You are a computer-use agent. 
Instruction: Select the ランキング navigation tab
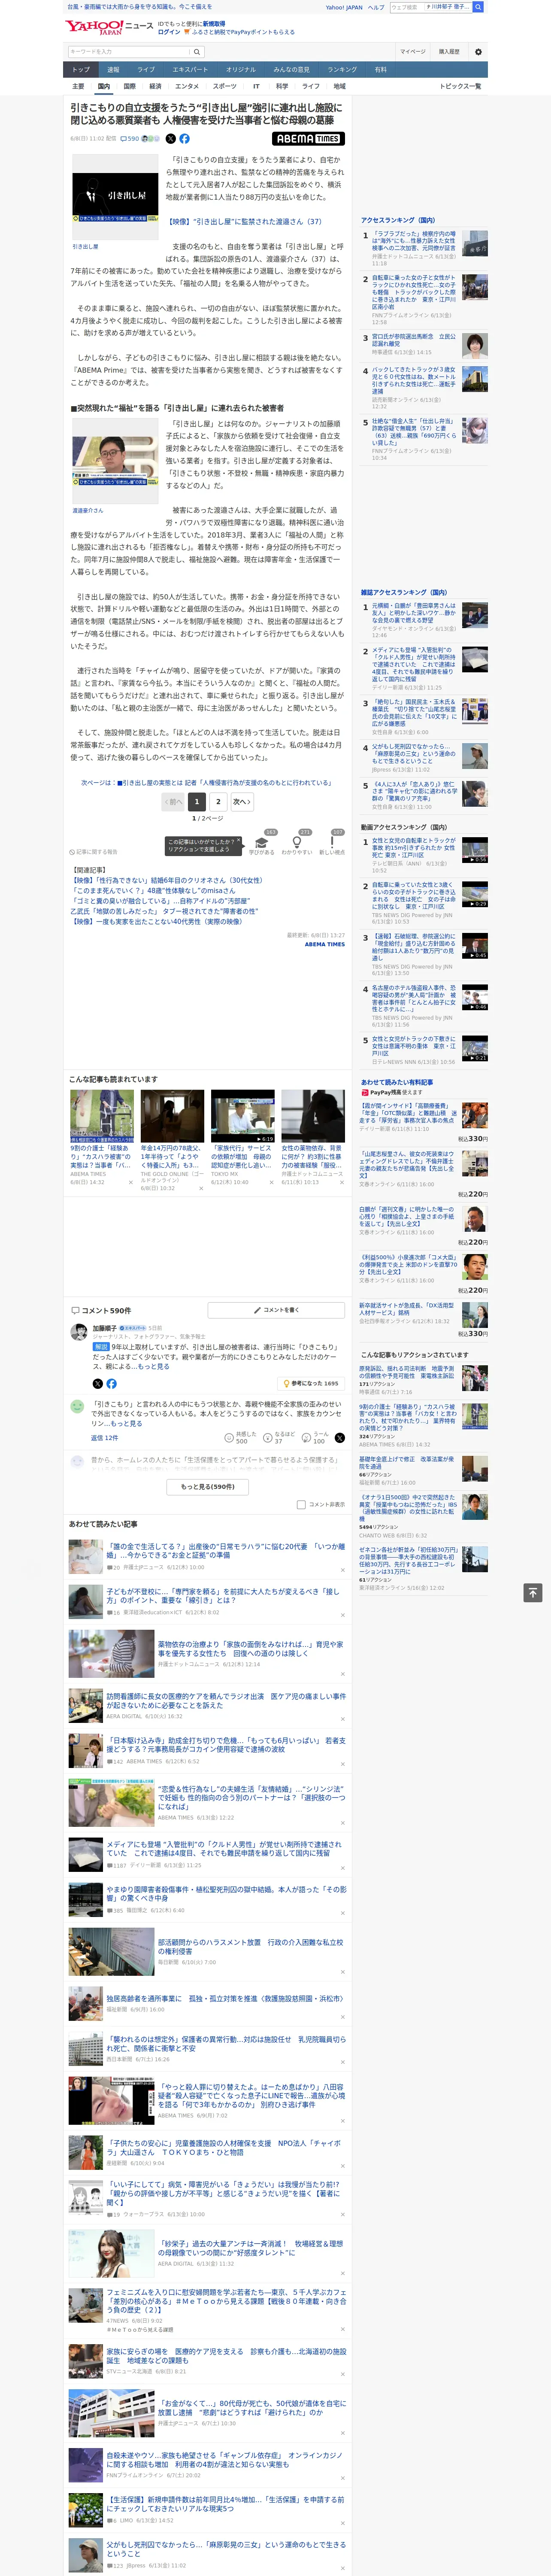coord(342,70)
